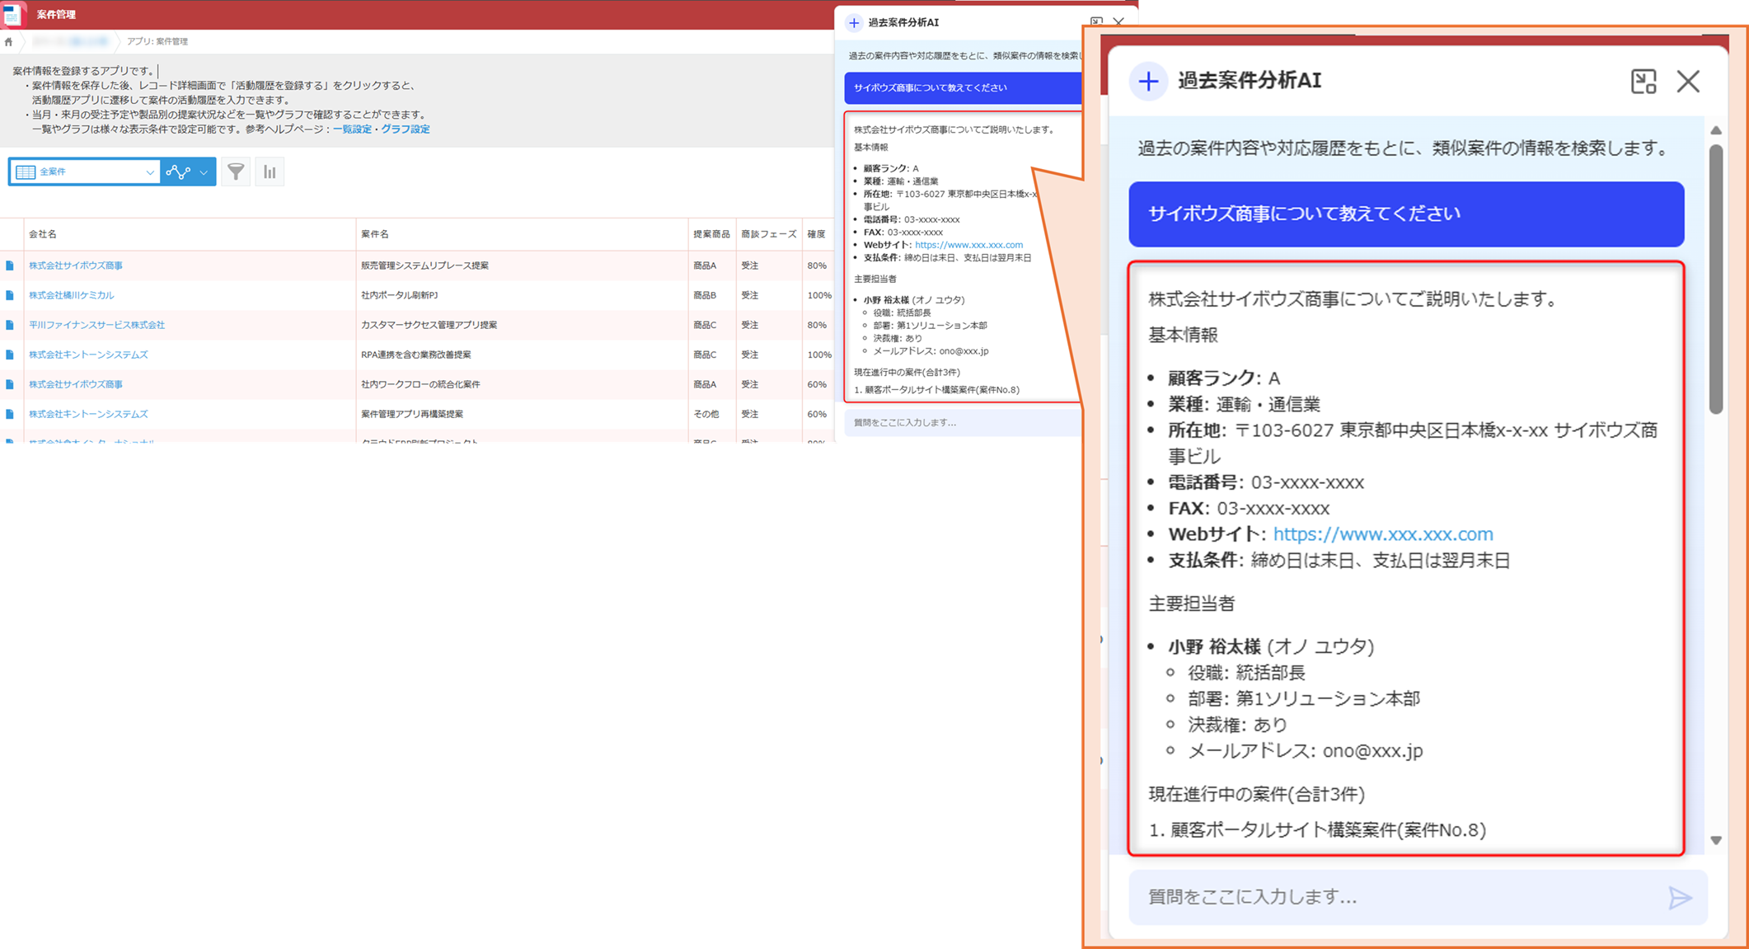The height and width of the screenshot is (949, 1749).
Task: Expand the chevron next to the graph icon
Action: click(202, 171)
